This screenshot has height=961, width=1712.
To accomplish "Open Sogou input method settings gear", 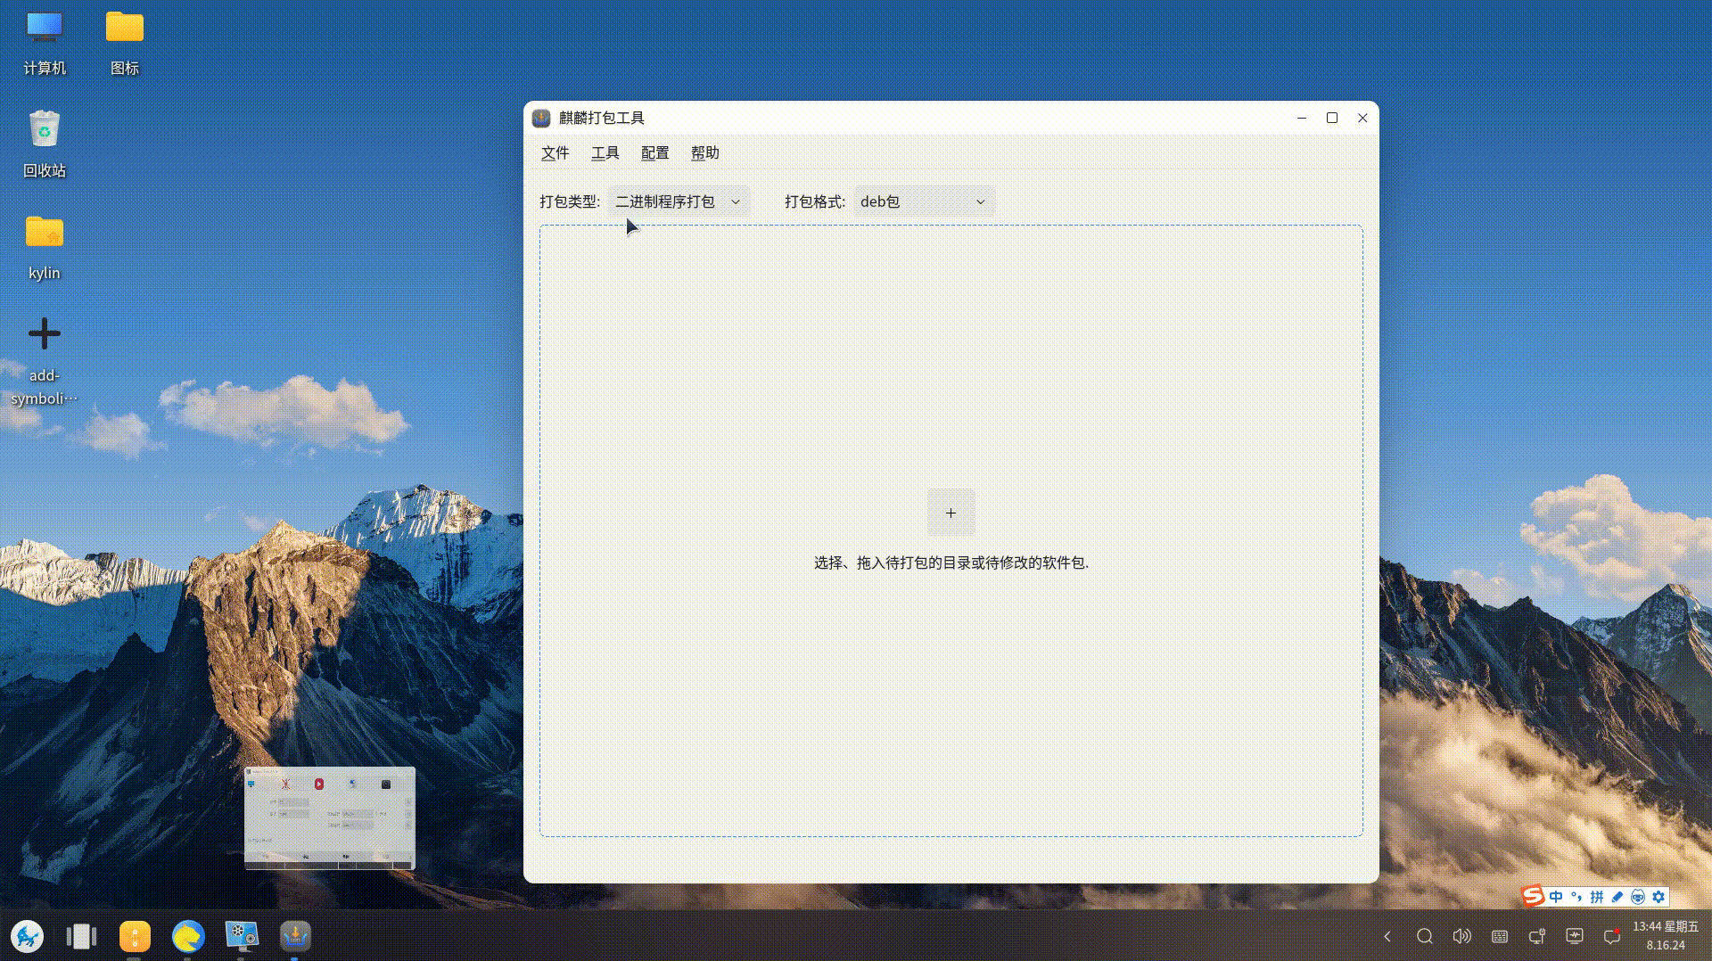I will (x=1658, y=897).
